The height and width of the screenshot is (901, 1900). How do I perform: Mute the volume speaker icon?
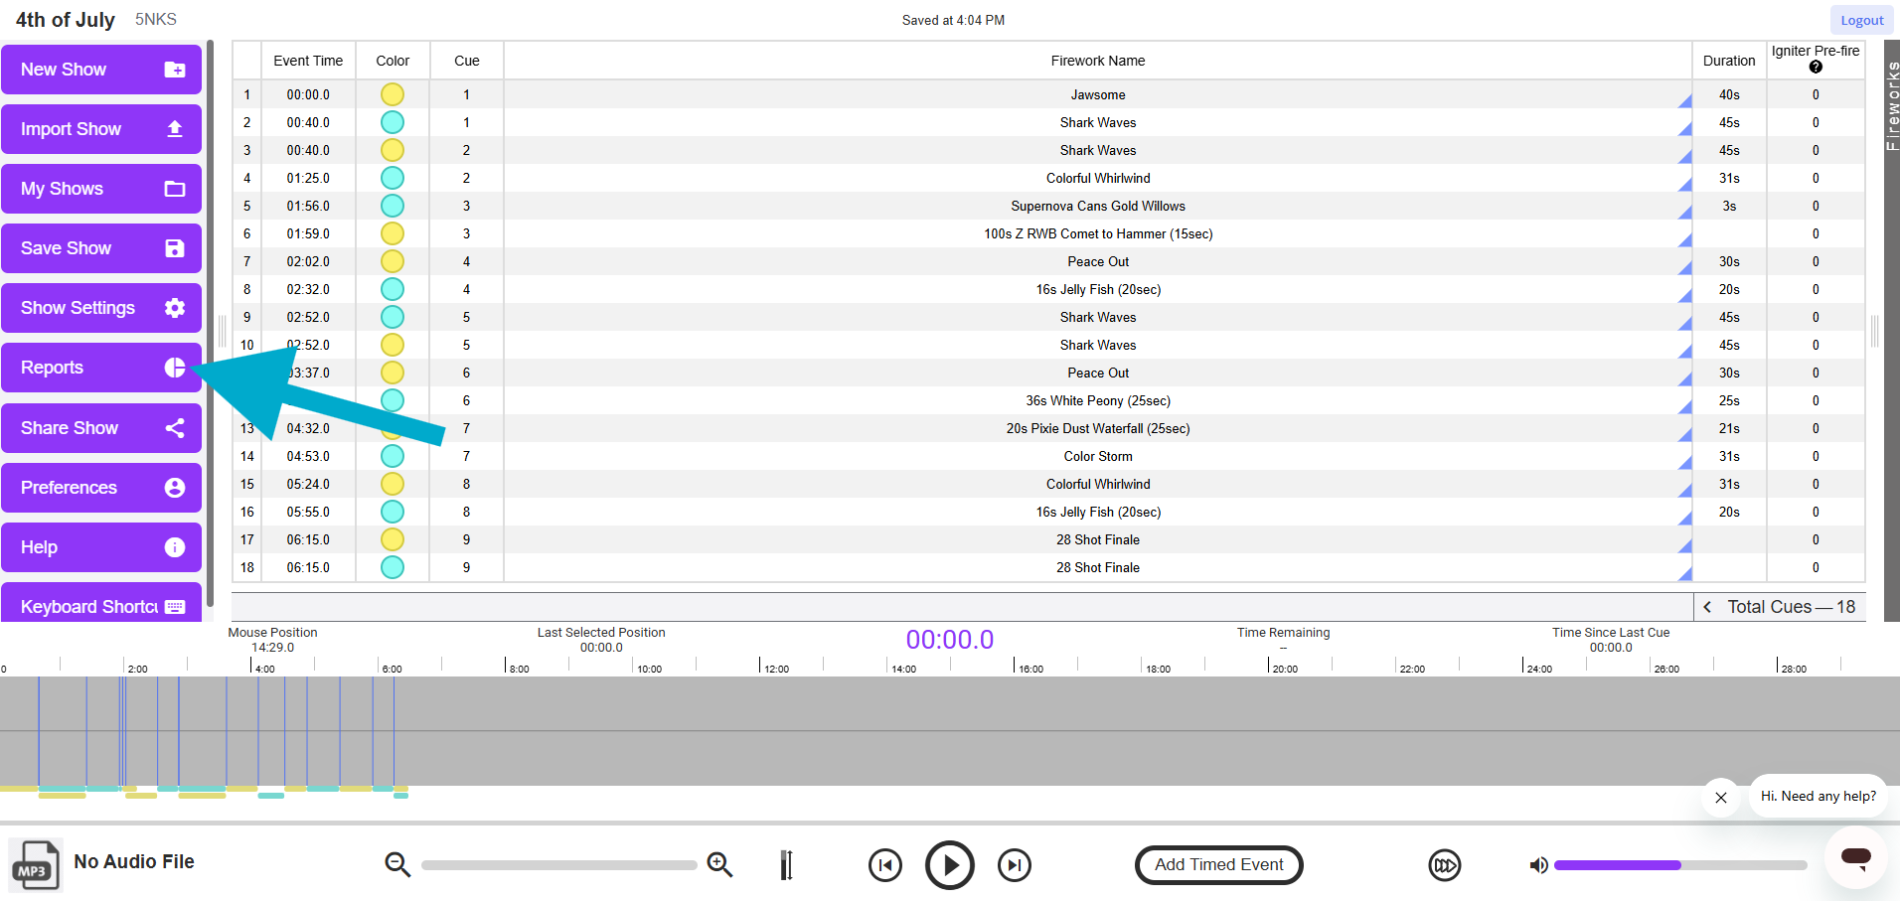[1538, 865]
